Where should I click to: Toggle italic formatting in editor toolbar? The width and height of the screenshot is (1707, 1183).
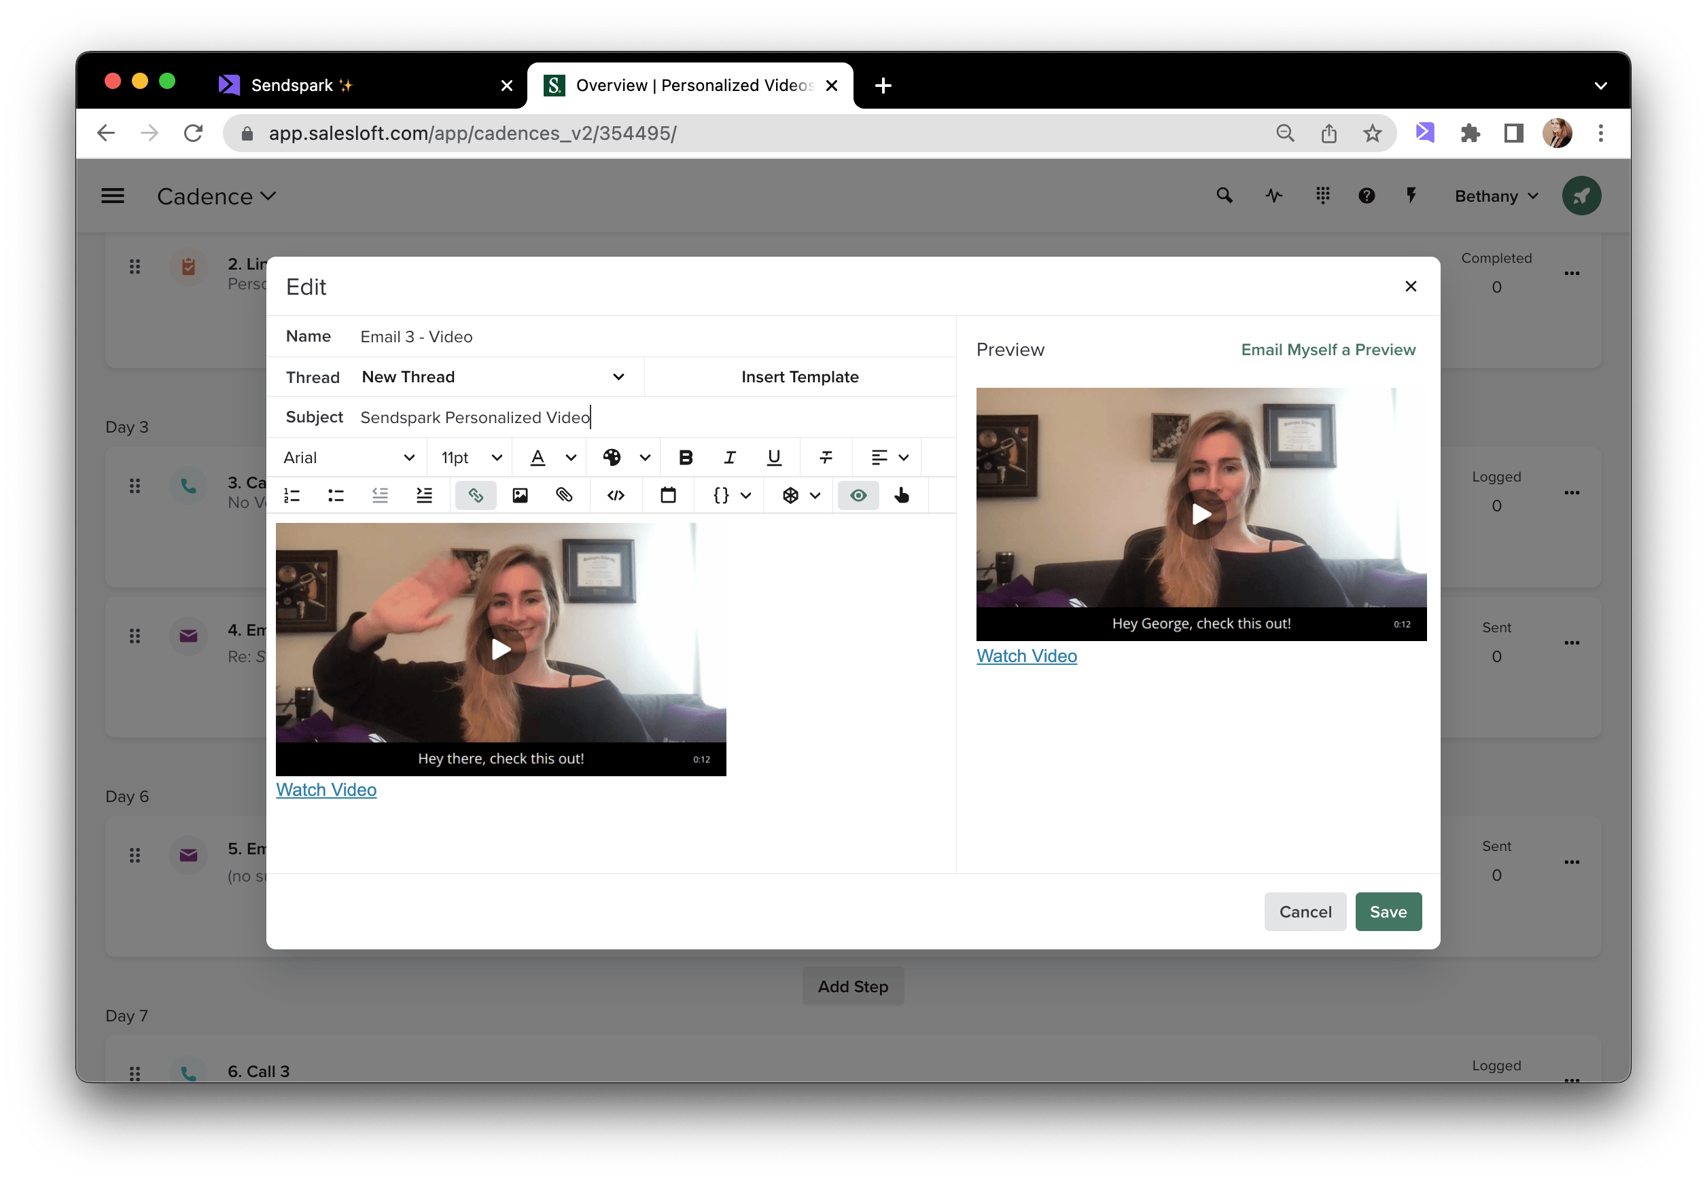(730, 457)
